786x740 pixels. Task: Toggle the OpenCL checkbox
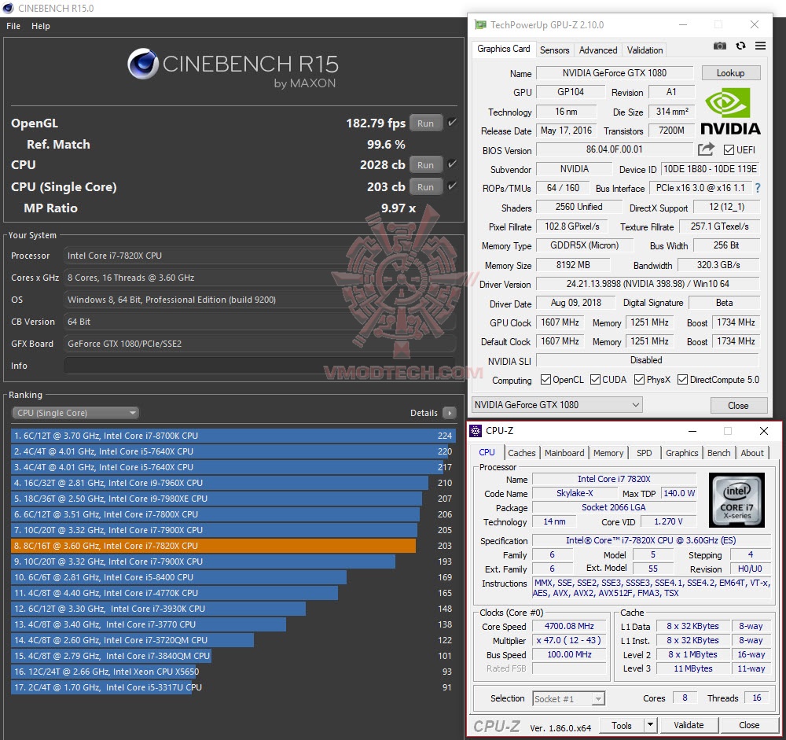click(545, 380)
